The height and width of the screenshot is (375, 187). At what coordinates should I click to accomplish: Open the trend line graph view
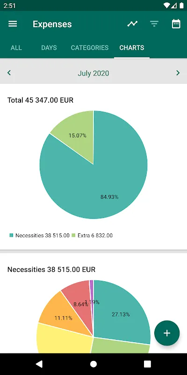coord(132,24)
